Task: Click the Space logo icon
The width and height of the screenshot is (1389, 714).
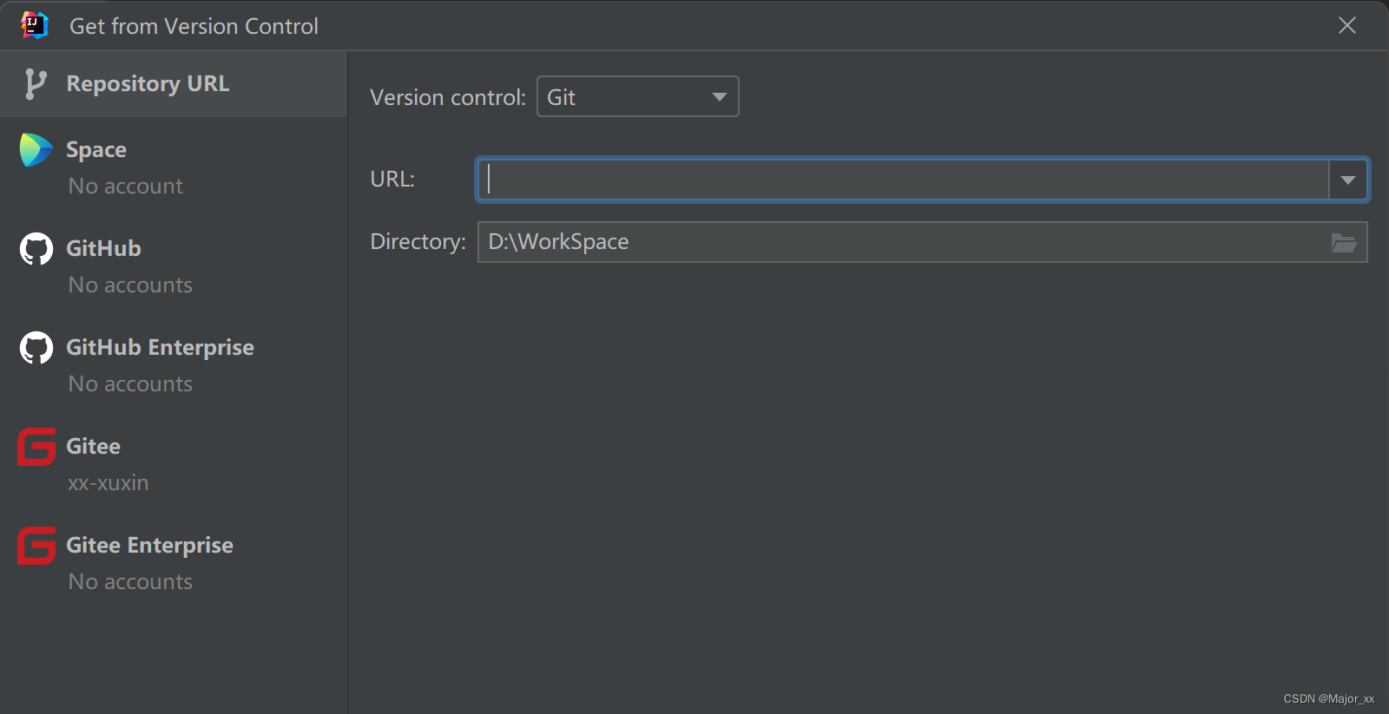Action: pos(36,150)
